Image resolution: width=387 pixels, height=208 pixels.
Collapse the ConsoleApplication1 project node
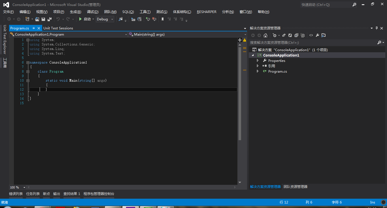pos(252,55)
